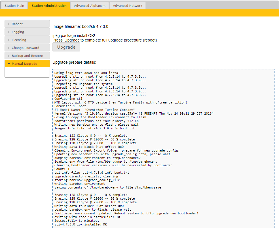The image size is (279, 232).
Task: Collapse Manual Upgrade using its down arrow
Action: click(x=9, y=64)
